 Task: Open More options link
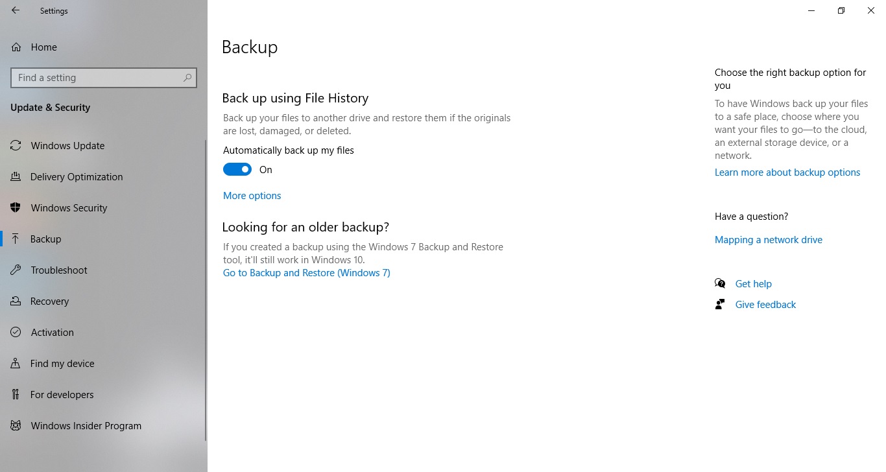252,196
